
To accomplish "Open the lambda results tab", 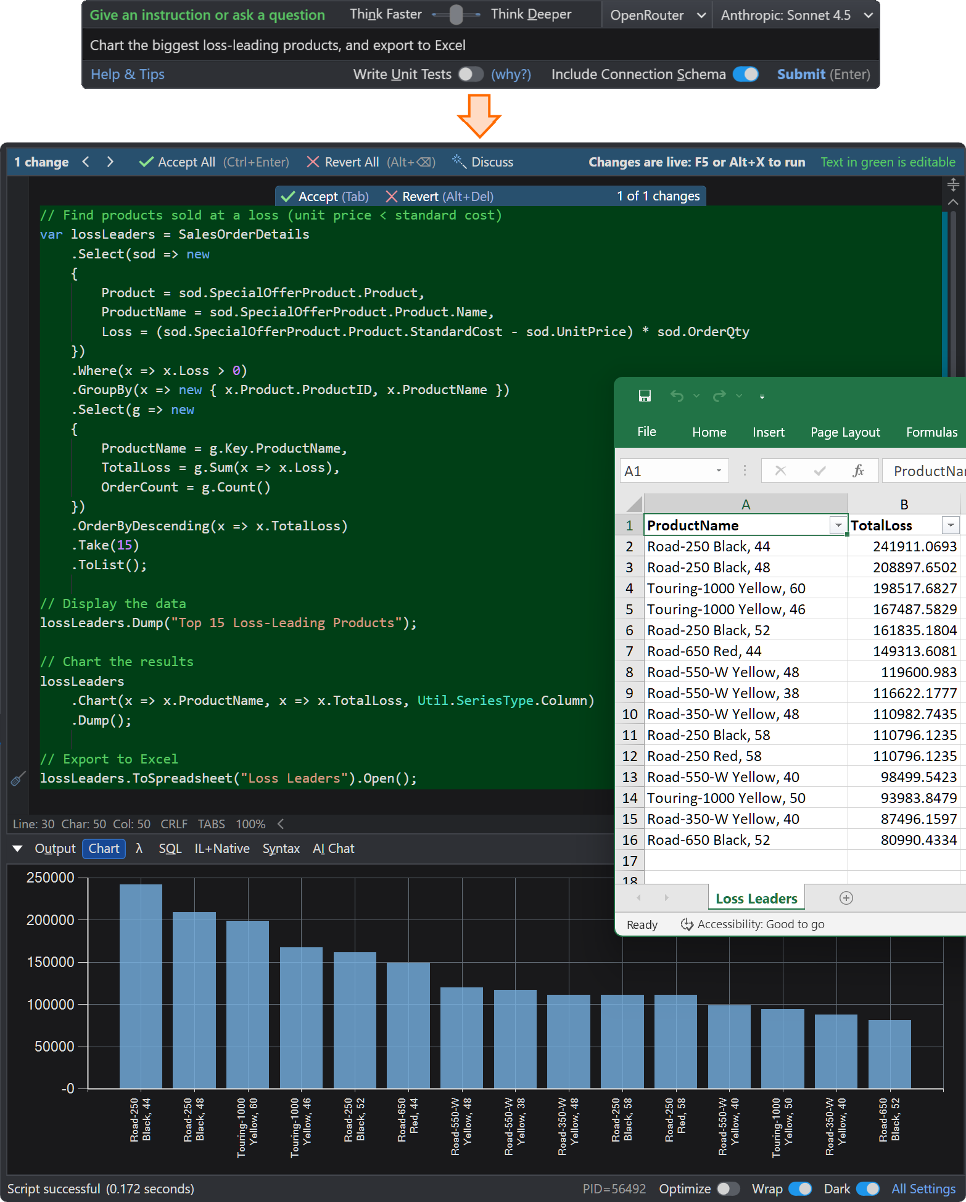I will [x=139, y=849].
